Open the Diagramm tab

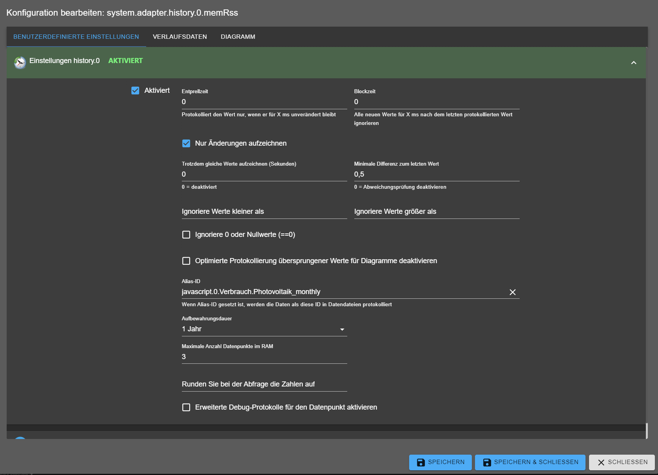tap(238, 37)
